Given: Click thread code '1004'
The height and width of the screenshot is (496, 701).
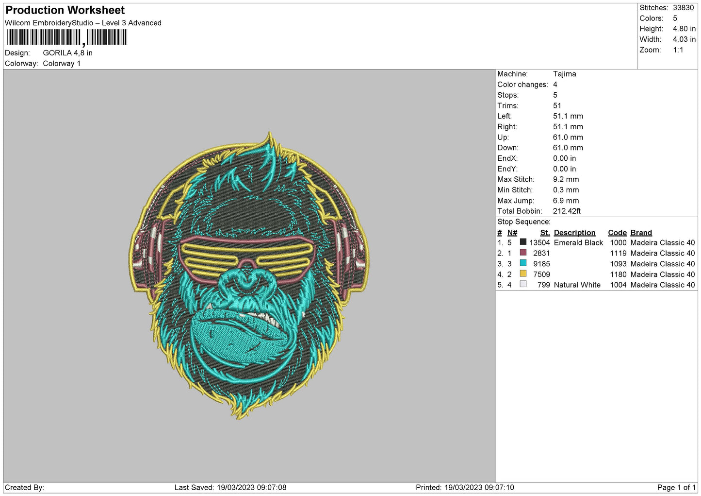Looking at the screenshot, I should point(618,285).
